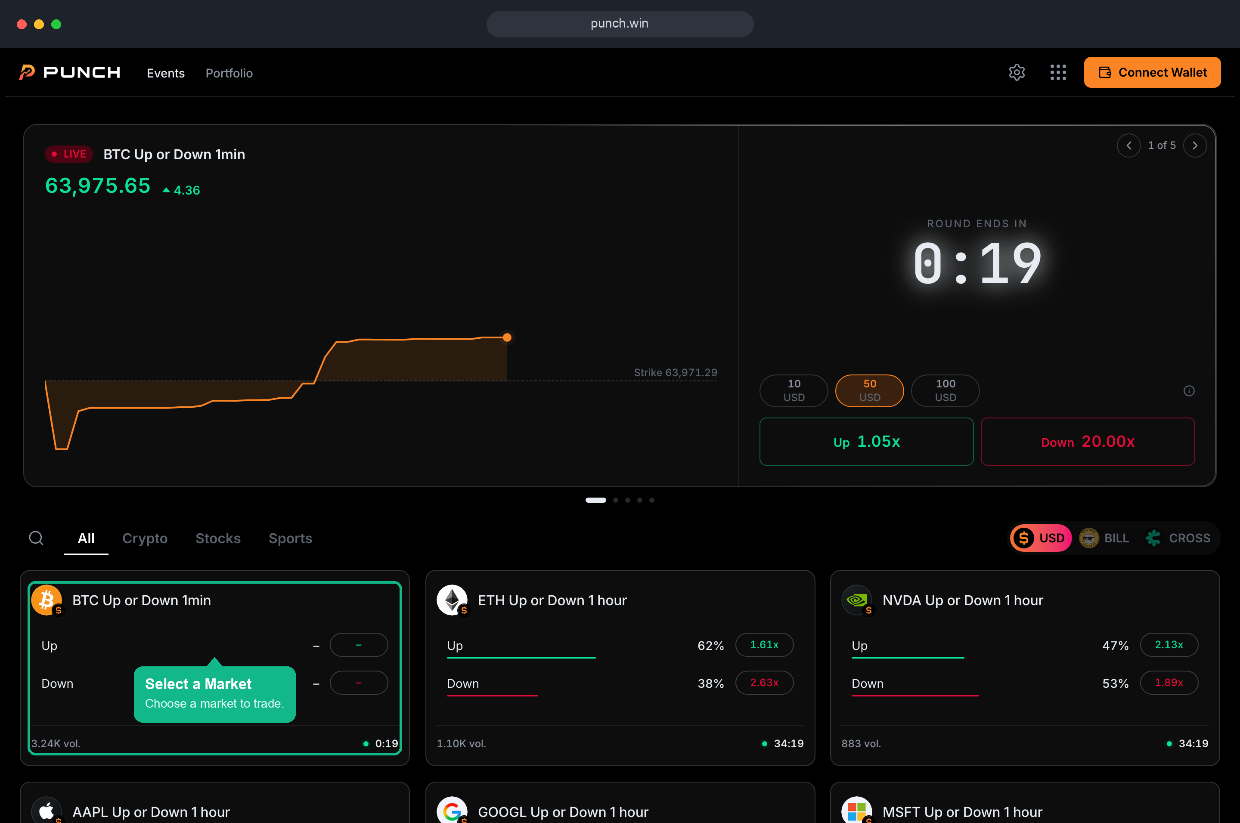The image size is (1240, 823).
Task: Jump to last carousel slide dot
Action: tap(652, 500)
